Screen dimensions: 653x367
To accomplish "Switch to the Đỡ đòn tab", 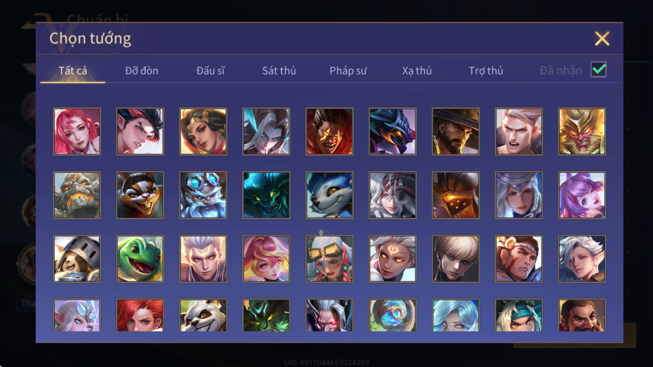I will [142, 71].
